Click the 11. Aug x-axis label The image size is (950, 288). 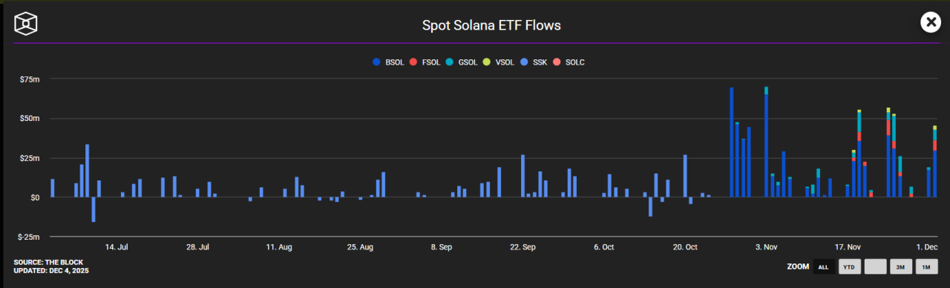coord(279,246)
